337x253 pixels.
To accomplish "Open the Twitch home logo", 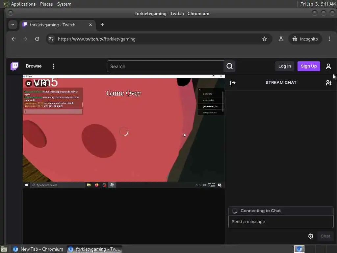I will [x=14, y=66].
